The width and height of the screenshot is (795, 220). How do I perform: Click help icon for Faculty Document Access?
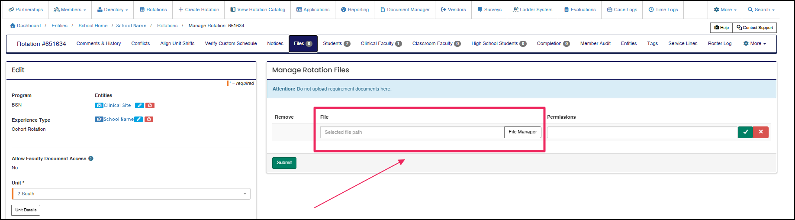(91, 159)
